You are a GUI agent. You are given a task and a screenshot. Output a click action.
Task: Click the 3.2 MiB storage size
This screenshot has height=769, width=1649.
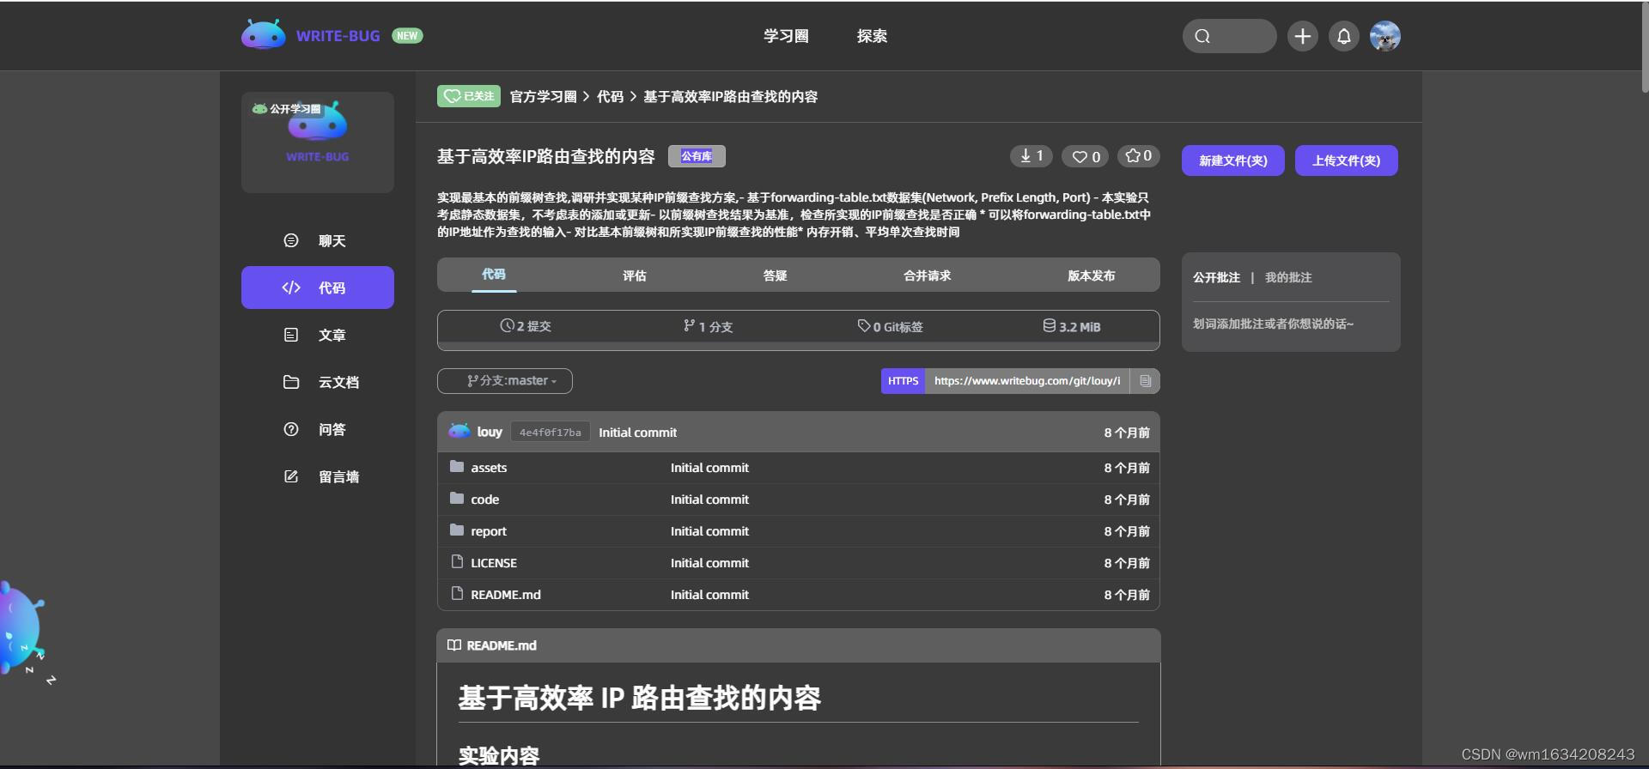pos(1072,326)
